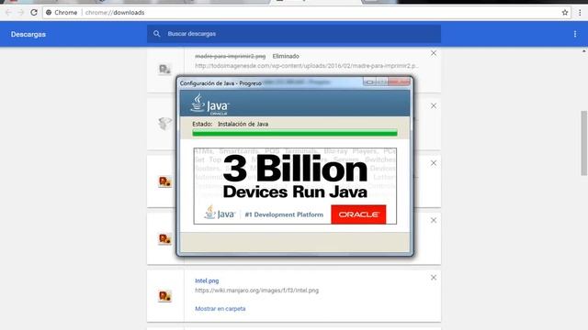Open the Intel.png file link

click(x=207, y=280)
